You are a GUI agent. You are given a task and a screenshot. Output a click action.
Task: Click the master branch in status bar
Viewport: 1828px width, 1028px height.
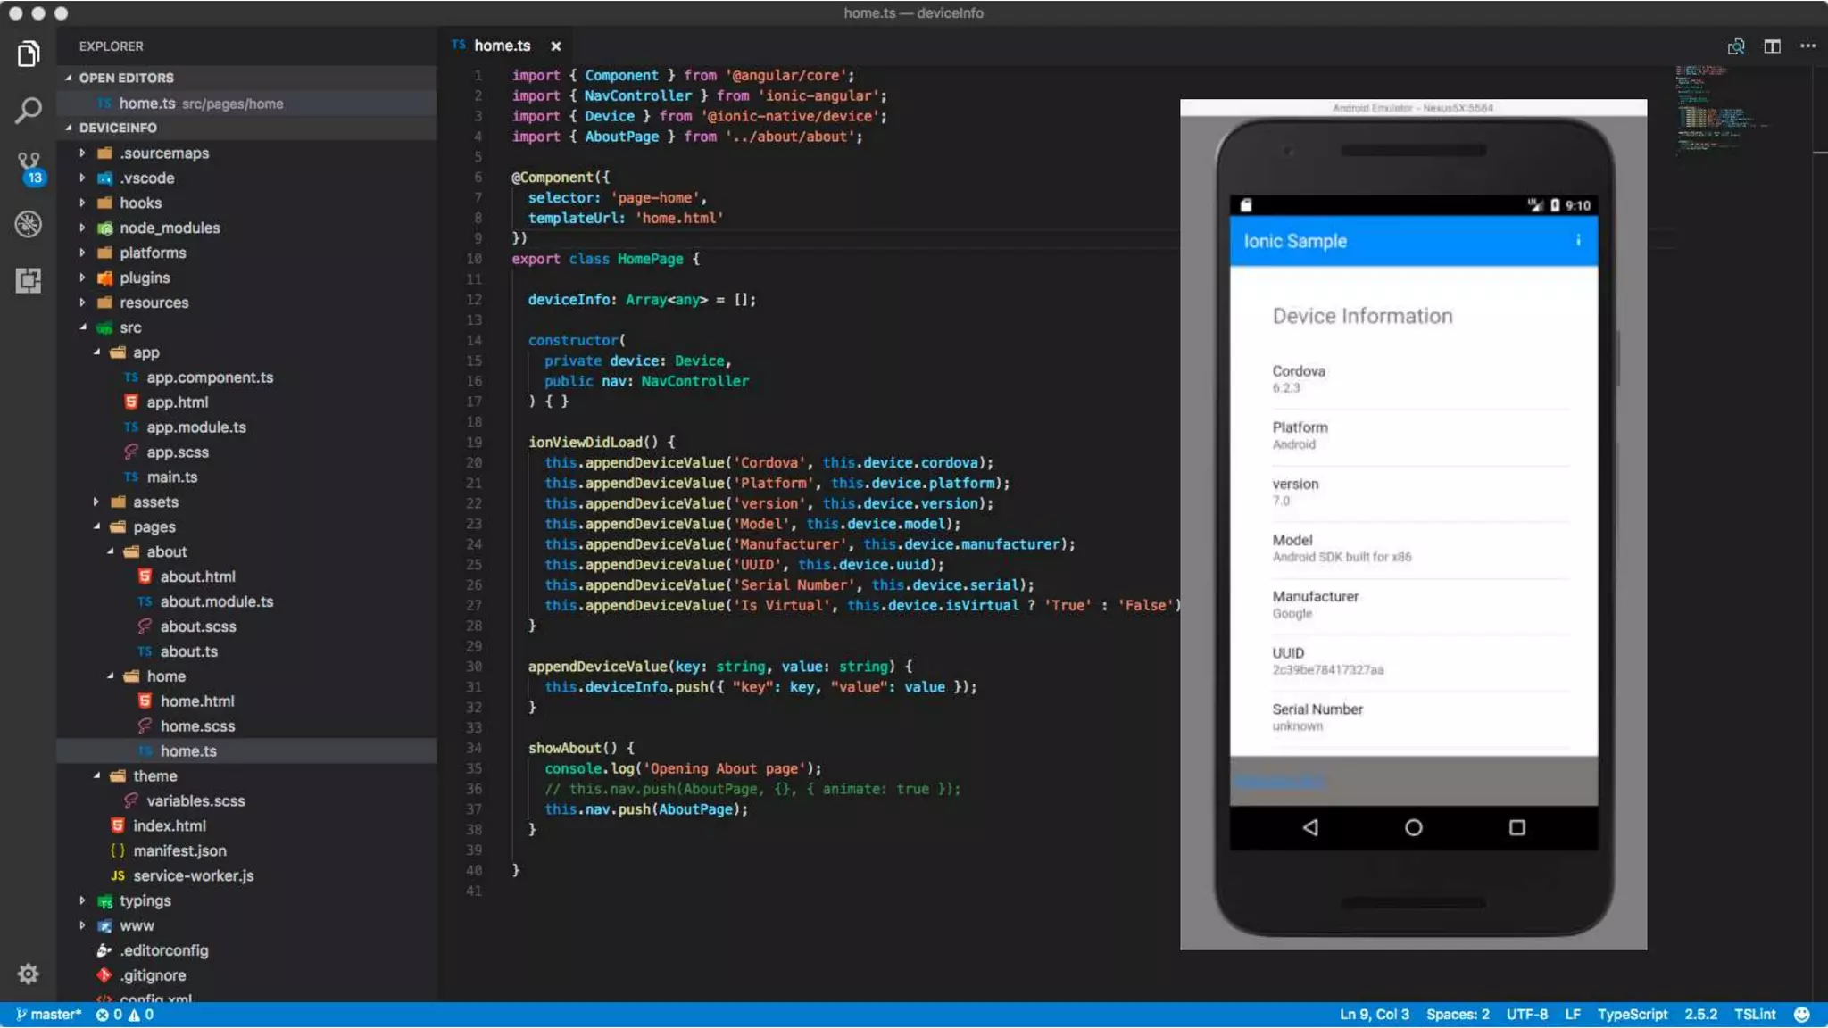pyautogui.click(x=49, y=1015)
